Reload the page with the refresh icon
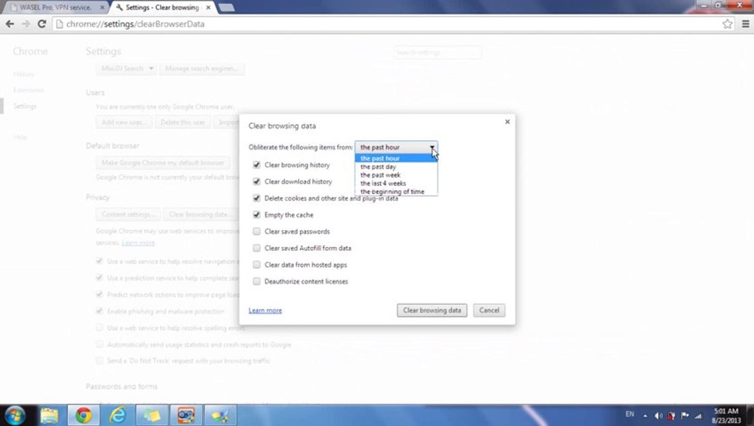754x426 pixels. 41,24
